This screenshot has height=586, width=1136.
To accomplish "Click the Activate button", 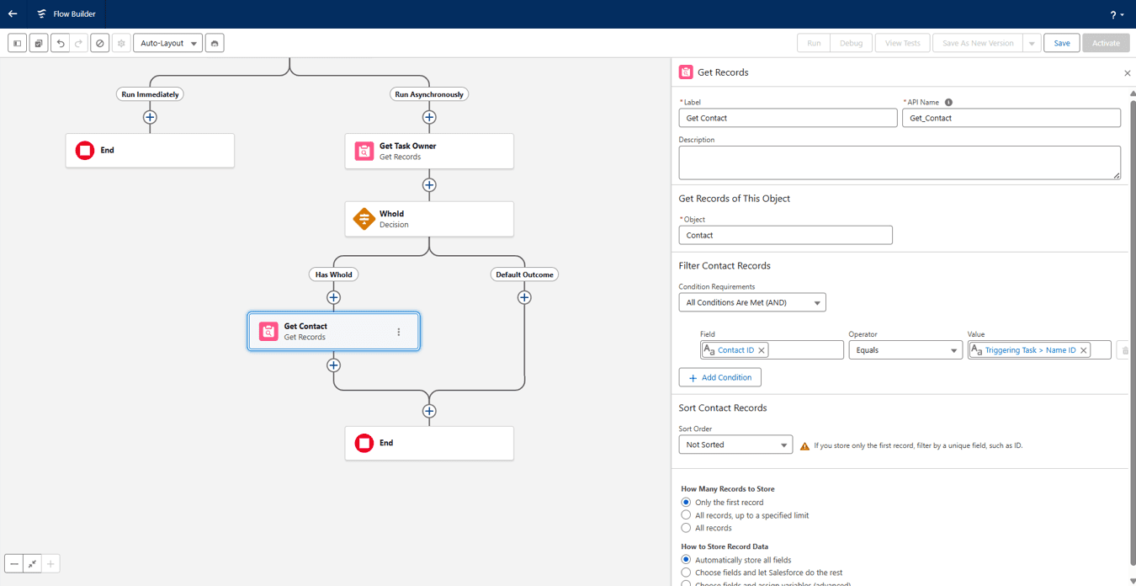I will (1106, 43).
